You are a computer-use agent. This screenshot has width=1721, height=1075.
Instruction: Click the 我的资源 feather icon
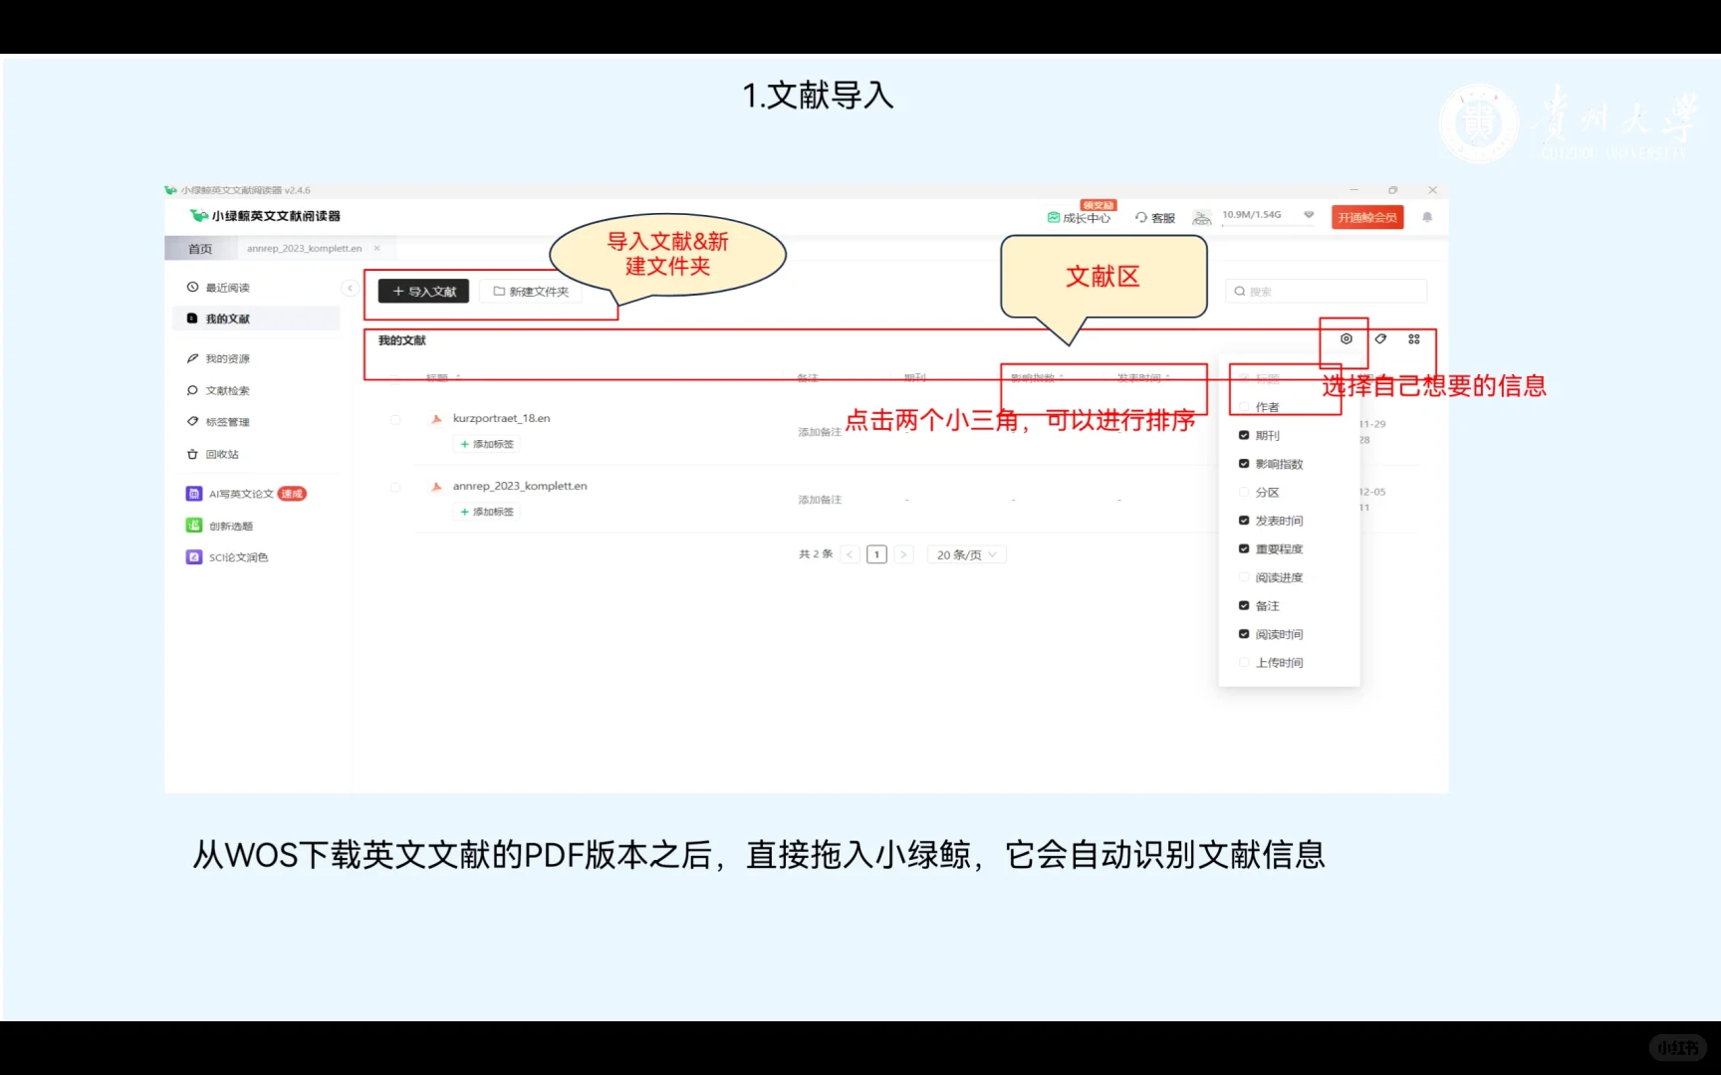(192, 358)
